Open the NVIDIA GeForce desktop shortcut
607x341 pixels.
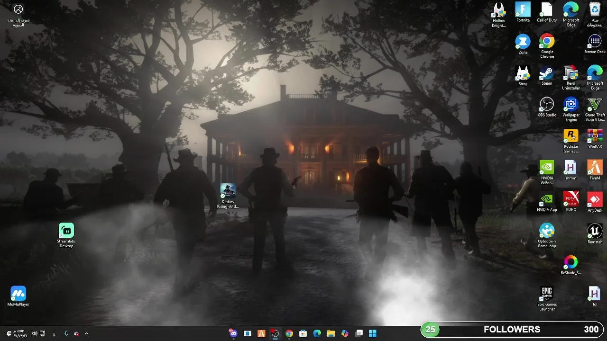(547, 173)
